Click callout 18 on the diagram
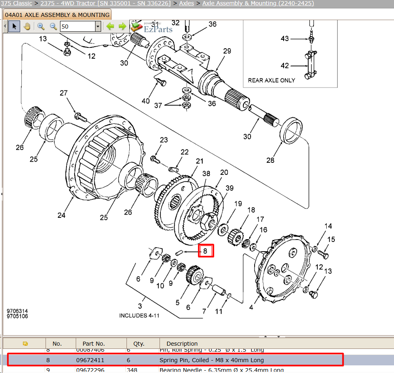Viewport: 394px width, 373px height. [251, 210]
